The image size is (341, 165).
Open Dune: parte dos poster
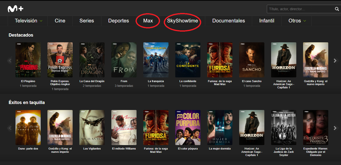tap(28, 128)
